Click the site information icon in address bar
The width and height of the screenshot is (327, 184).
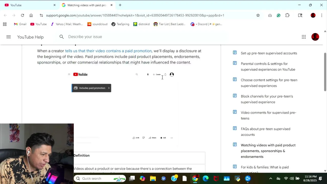[x=41, y=15]
